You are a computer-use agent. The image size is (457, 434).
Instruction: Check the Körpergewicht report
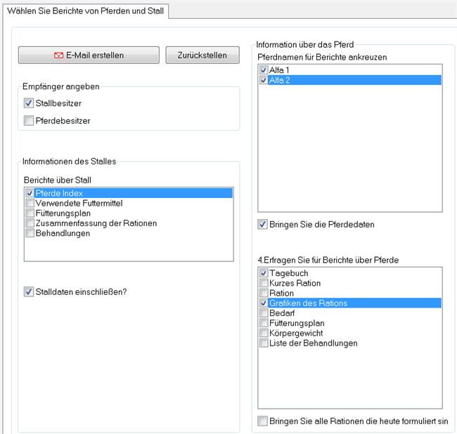click(x=264, y=333)
